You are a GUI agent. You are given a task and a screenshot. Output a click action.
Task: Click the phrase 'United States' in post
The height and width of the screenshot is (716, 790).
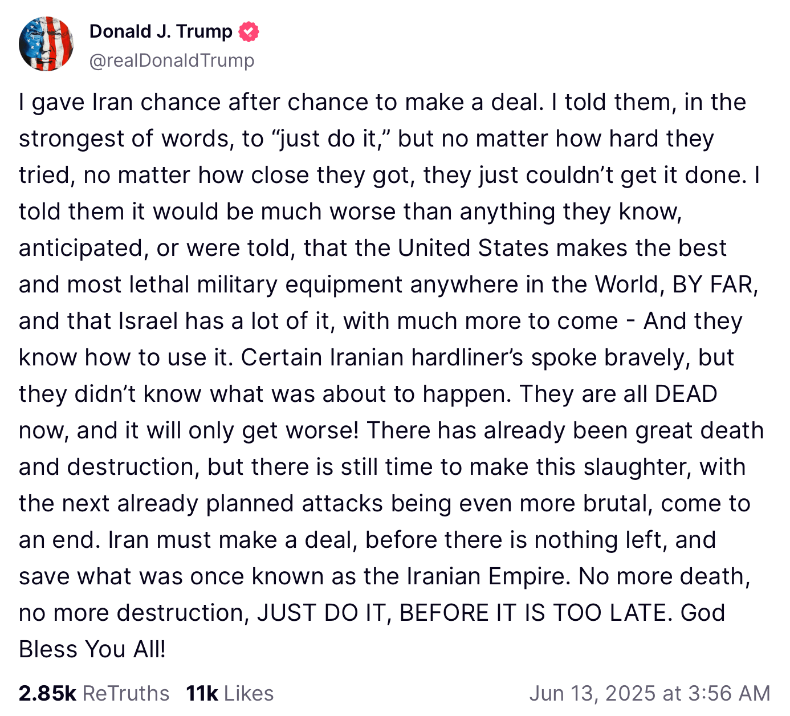point(473,249)
